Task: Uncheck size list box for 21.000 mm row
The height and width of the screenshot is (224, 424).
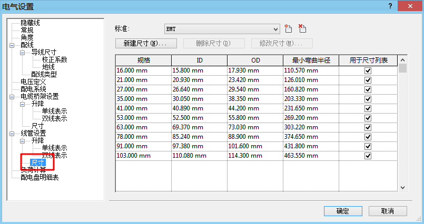Action: tap(368, 80)
